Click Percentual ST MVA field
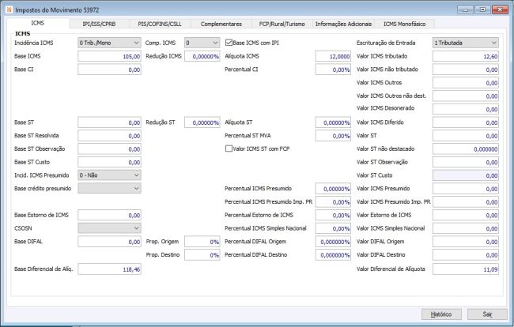514x327 pixels. pos(333,136)
